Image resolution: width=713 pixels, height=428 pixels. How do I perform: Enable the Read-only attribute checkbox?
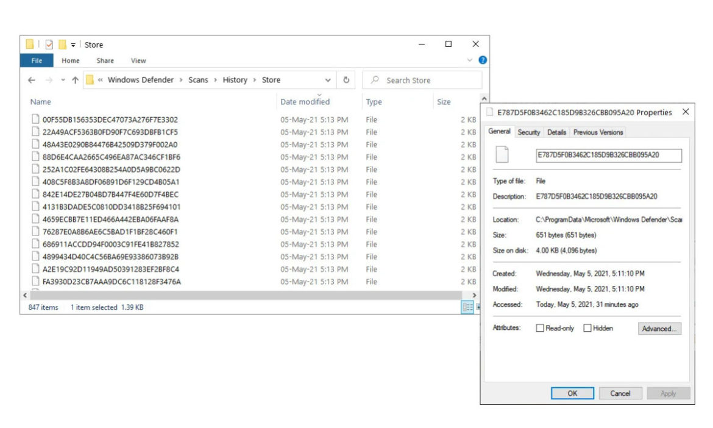click(x=539, y=328)
